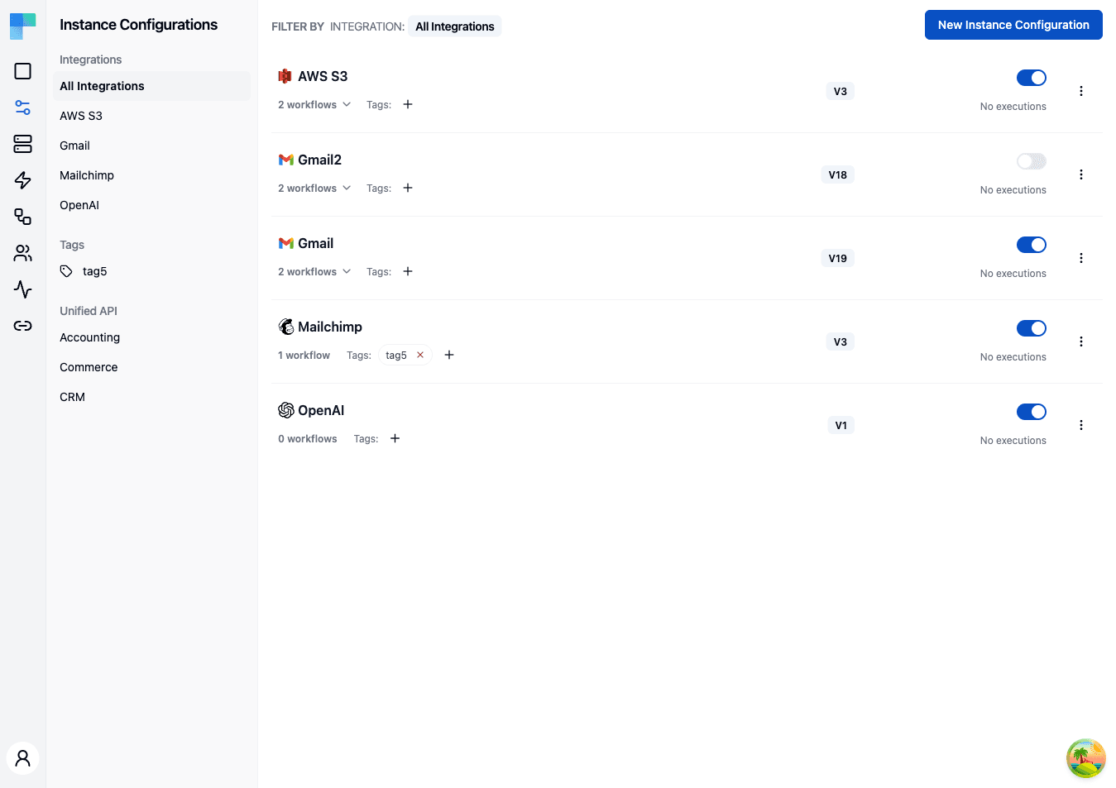Add a tag to Gmail2 row

tap(408, 188)
